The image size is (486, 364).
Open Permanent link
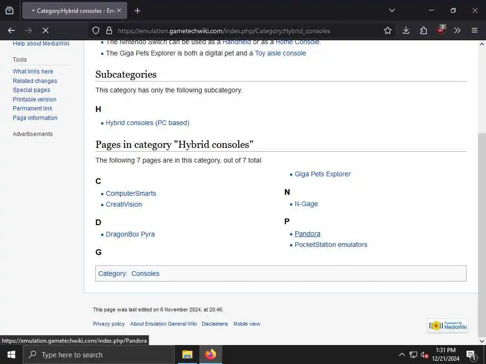pyautogui.click(x=33, y=109)
